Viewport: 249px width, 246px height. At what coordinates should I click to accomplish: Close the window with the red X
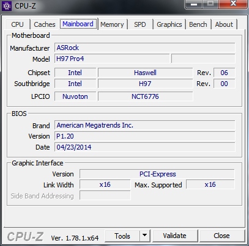[x=233, y=4]
